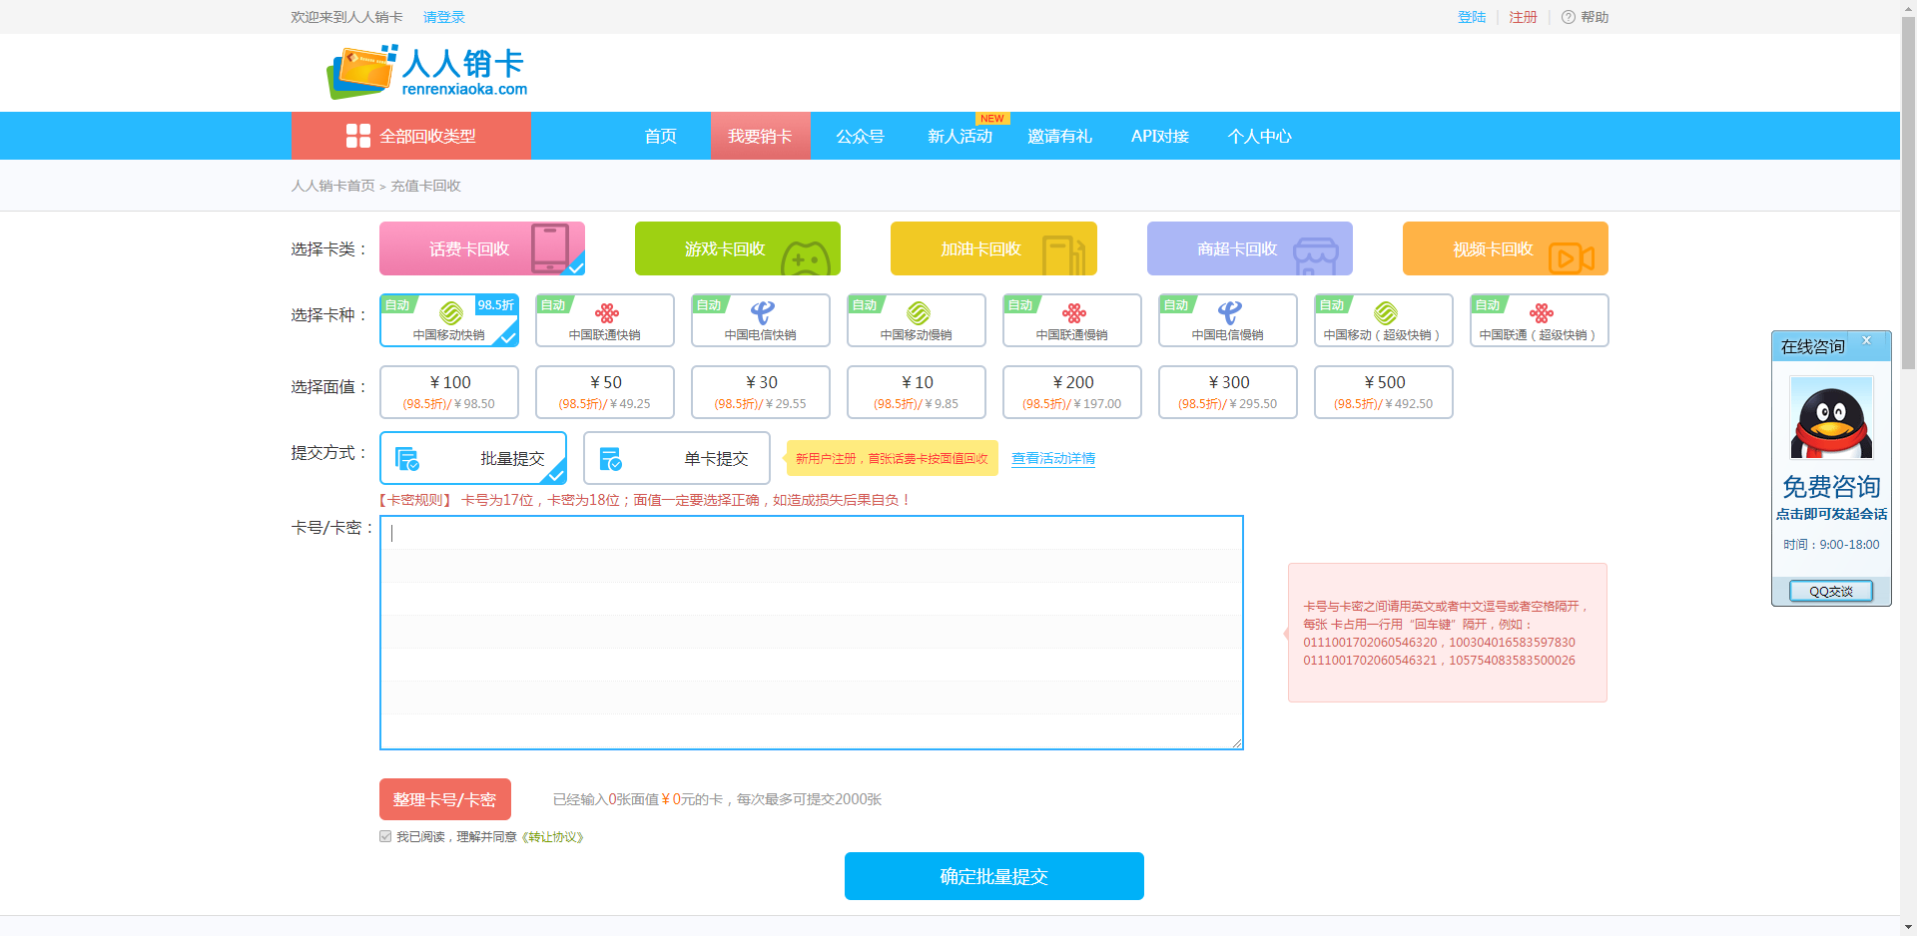Select ￥50 face value
1917x936 pixels.
(605, 392)
